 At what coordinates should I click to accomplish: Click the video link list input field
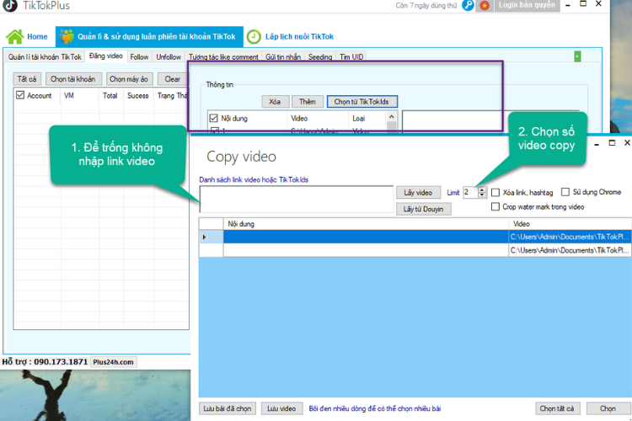(297, 199)
